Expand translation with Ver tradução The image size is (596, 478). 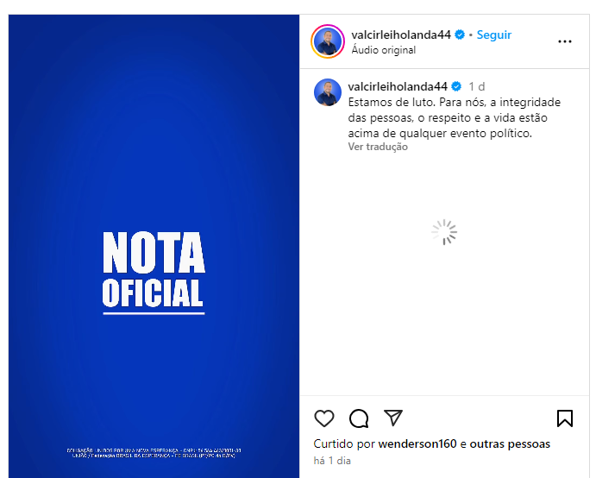(x=378, y=147)
